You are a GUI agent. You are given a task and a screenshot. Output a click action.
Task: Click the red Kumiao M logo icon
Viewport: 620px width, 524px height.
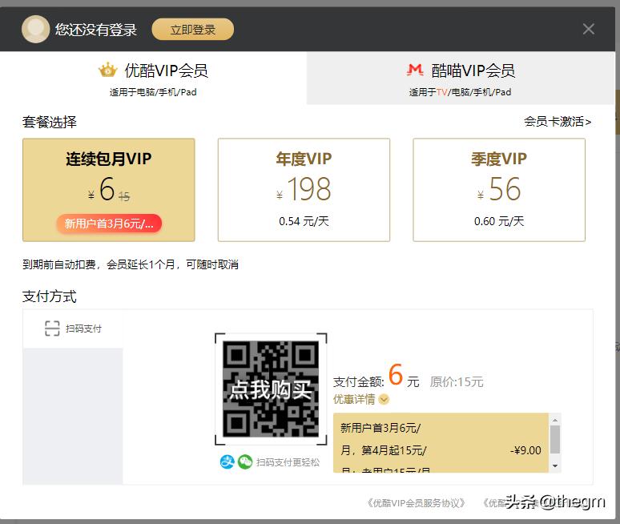point(415,70)
